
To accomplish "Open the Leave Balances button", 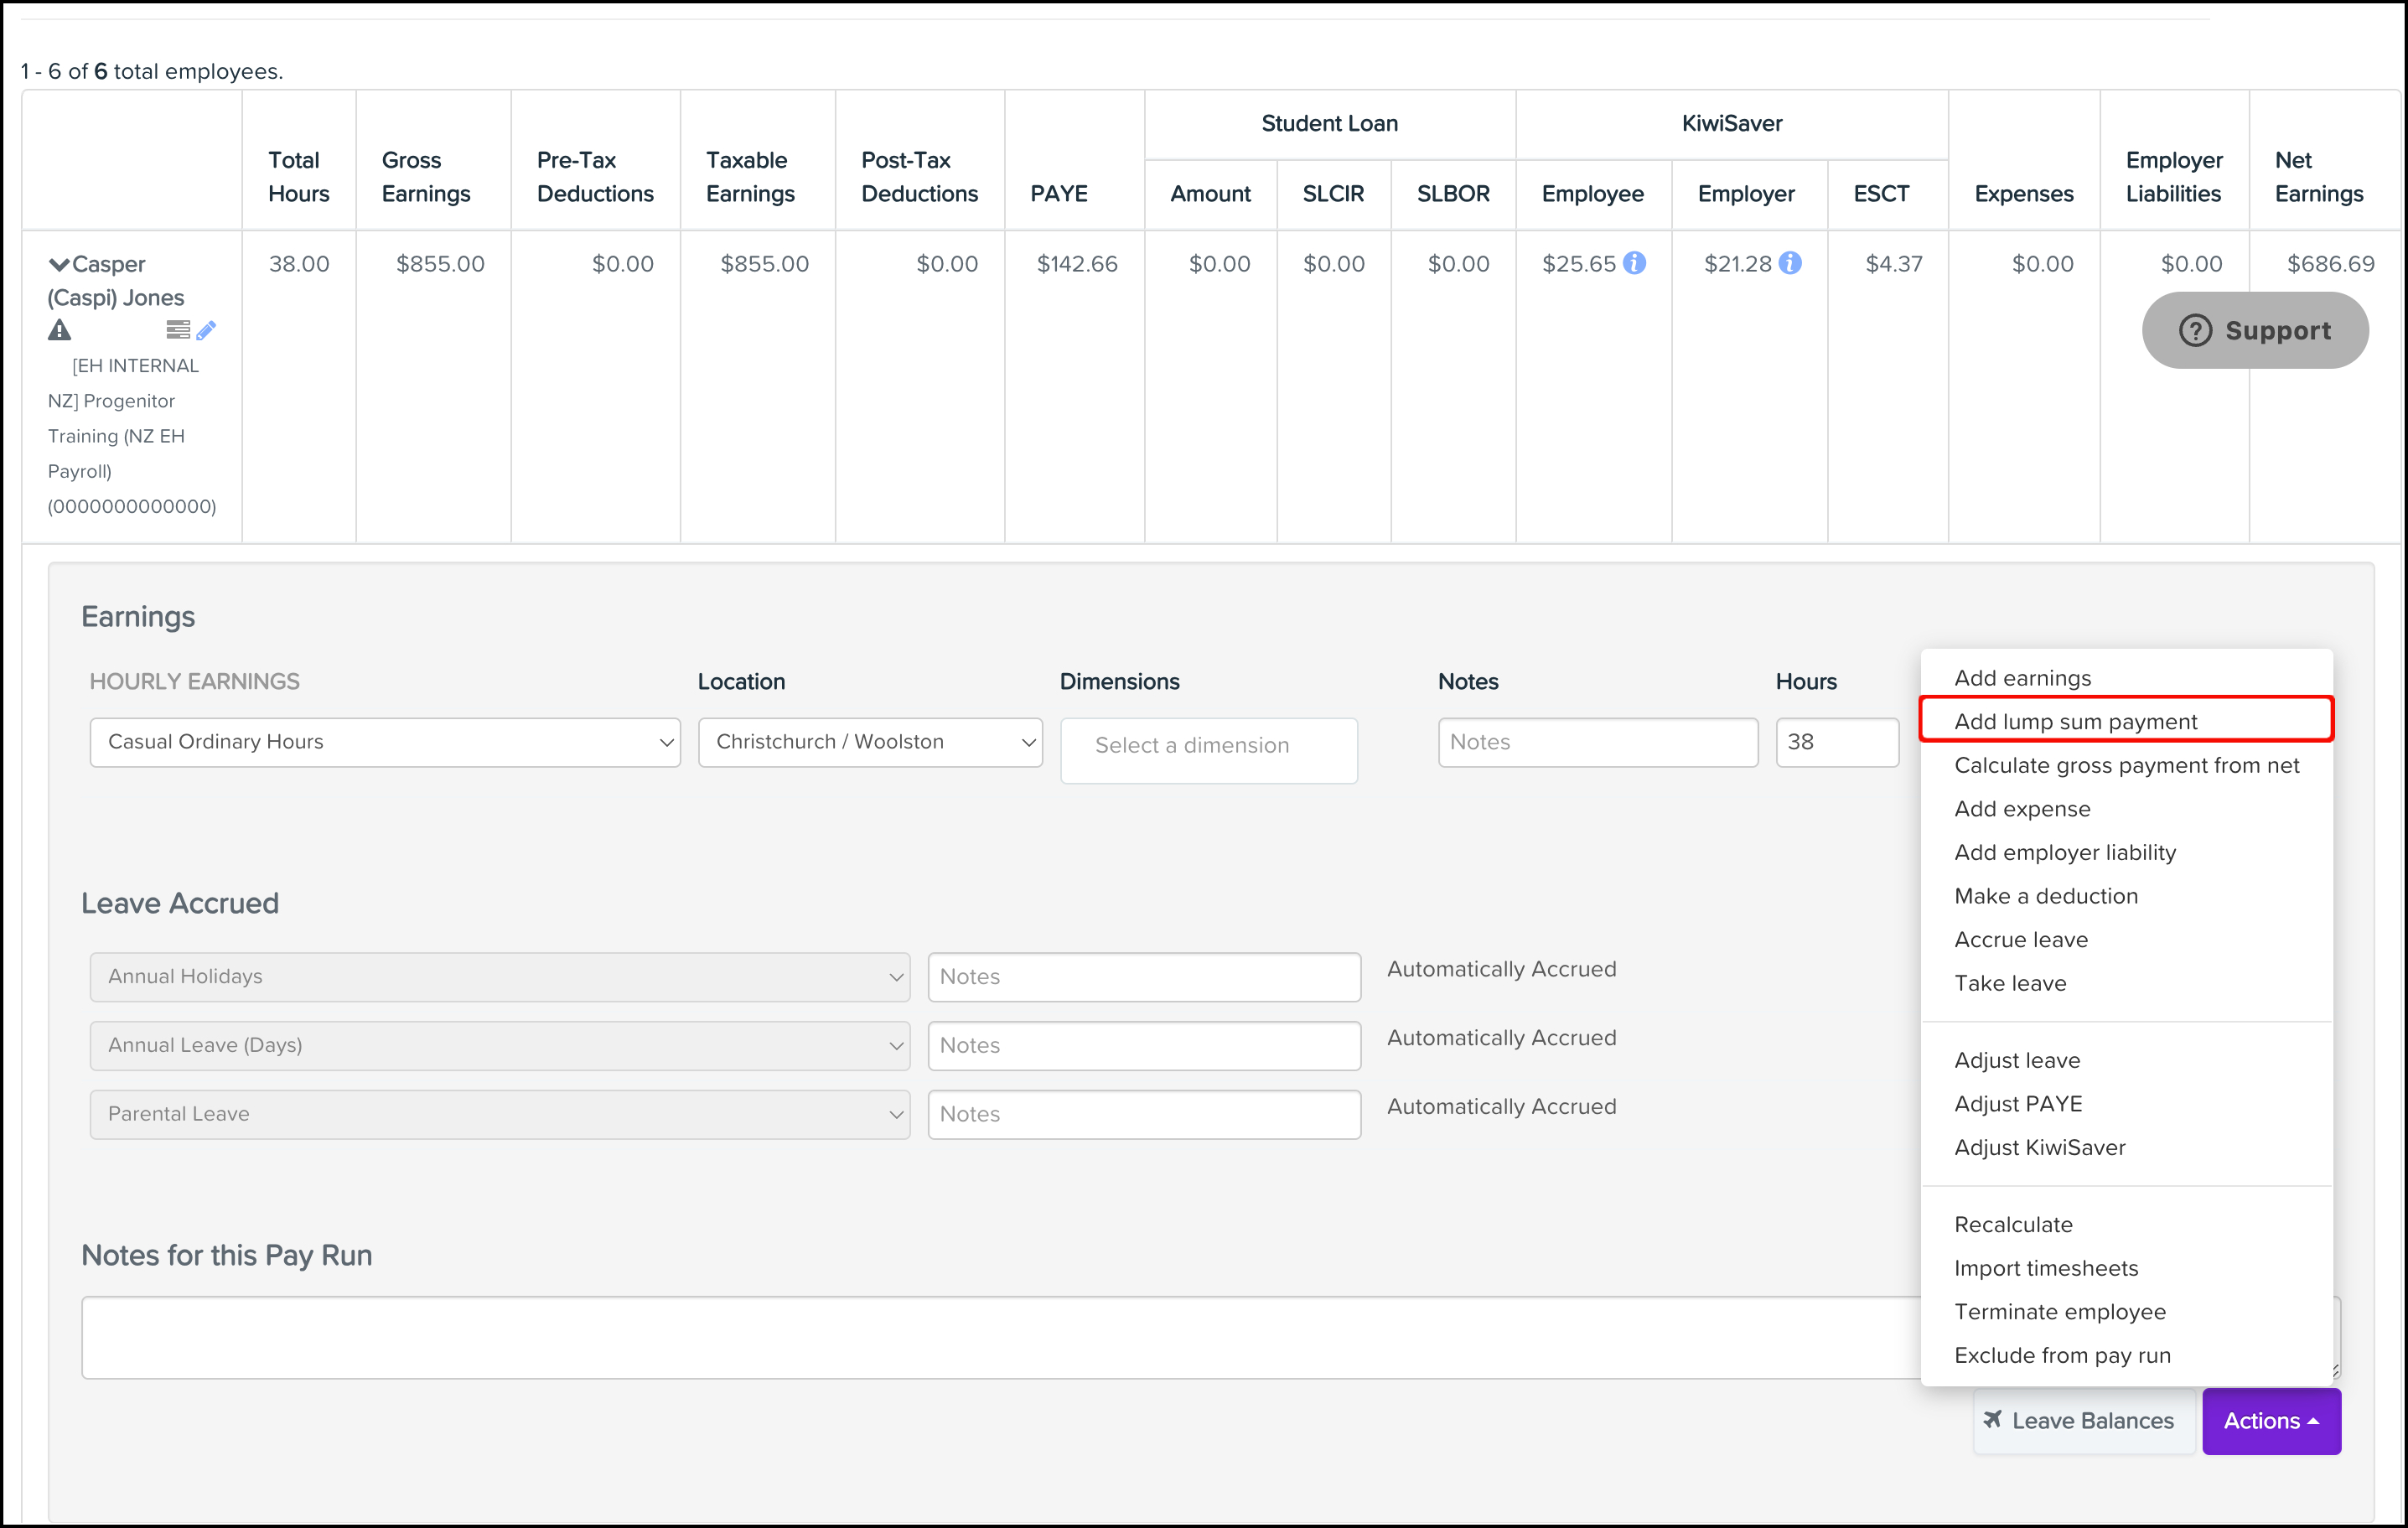I will click(x=2084, y=1421).
